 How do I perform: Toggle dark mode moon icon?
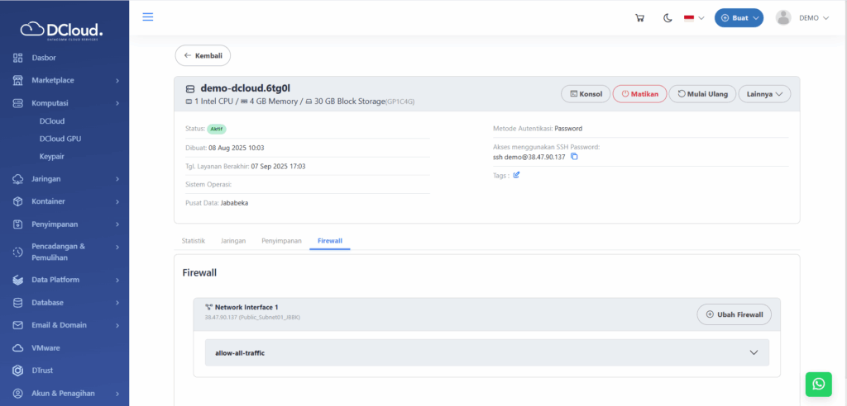coord(668,18)
